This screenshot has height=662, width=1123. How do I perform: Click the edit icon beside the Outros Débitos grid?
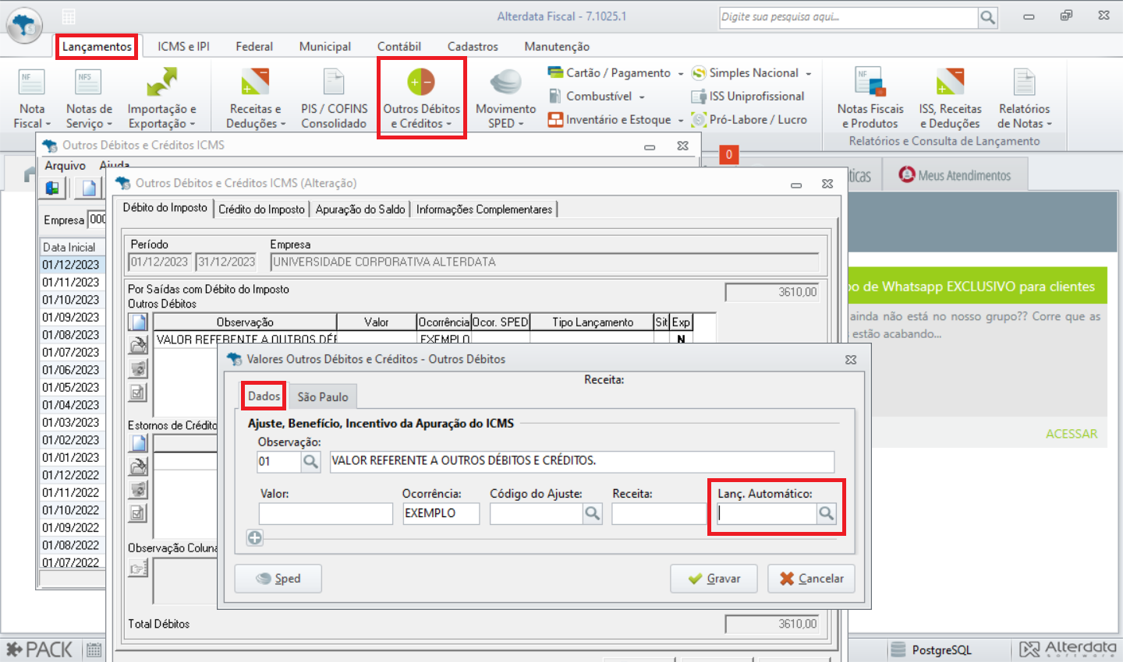(139, 346)
